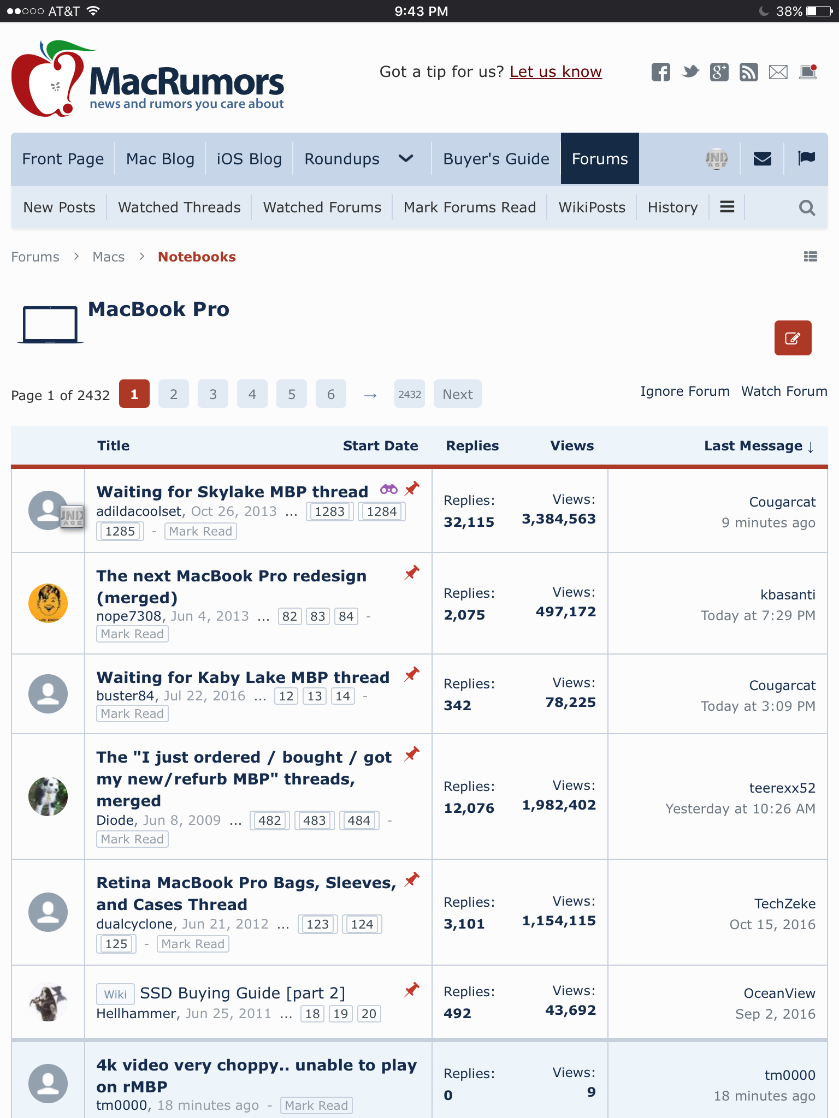Open Watched Forums
The width and height of the screenshot is (839, 1118).
322,207
